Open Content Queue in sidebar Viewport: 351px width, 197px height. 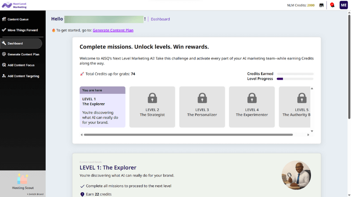[x=18, y=19]
